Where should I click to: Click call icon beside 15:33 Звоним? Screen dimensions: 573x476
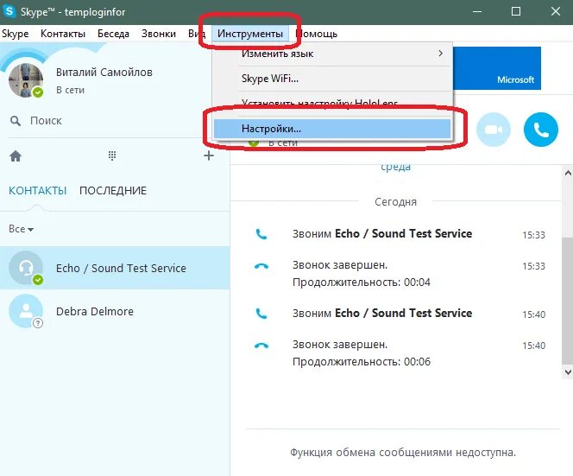(261, 234)
